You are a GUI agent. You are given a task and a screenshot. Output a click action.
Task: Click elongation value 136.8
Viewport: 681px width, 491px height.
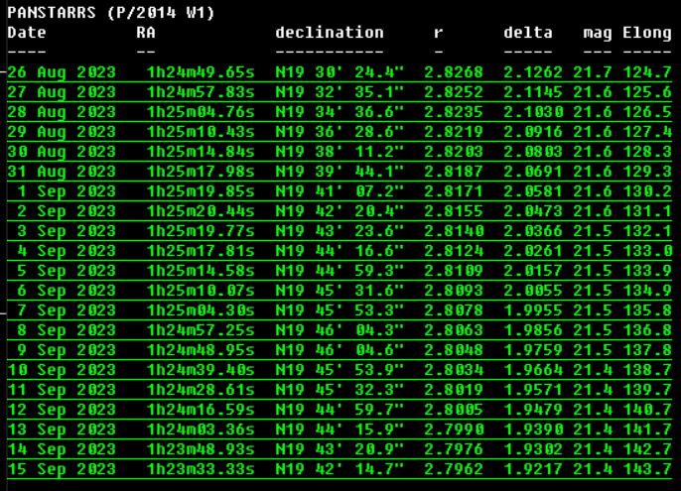(647, 330)
